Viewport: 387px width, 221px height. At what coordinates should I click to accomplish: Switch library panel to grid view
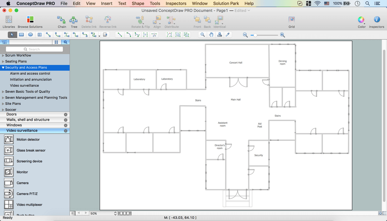click(56, 42)
